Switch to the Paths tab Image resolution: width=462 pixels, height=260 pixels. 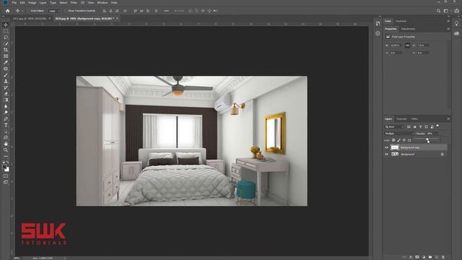pyautogui.click(x=414, y=118)
